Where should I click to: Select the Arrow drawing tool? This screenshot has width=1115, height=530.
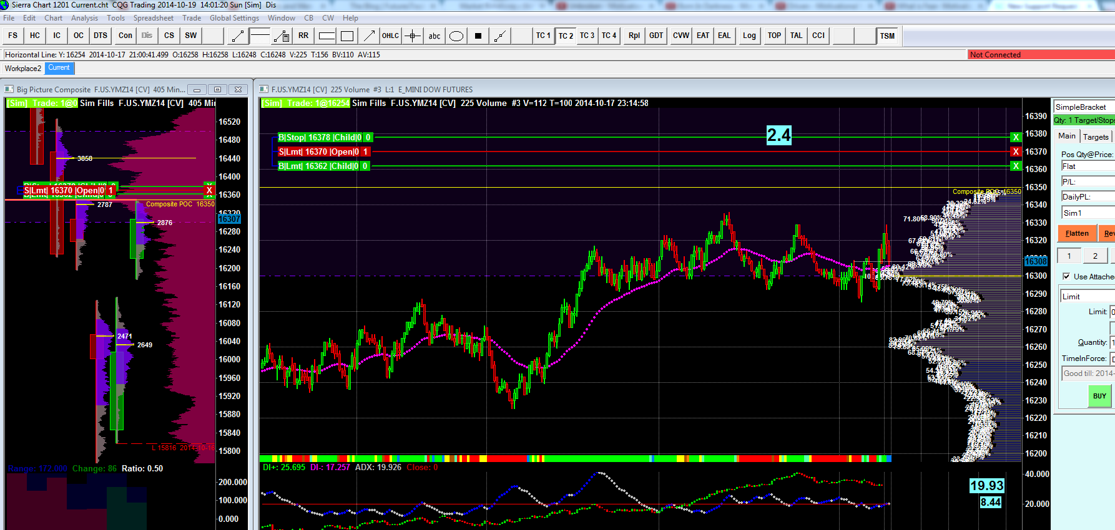click(x=369, y=36)
